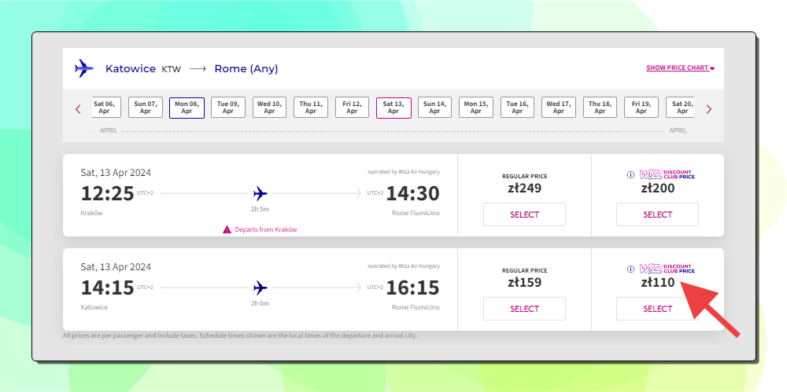The image size is (787, 392).
Task: Open info icon for zł110 discount price
Action: (631, 269)
